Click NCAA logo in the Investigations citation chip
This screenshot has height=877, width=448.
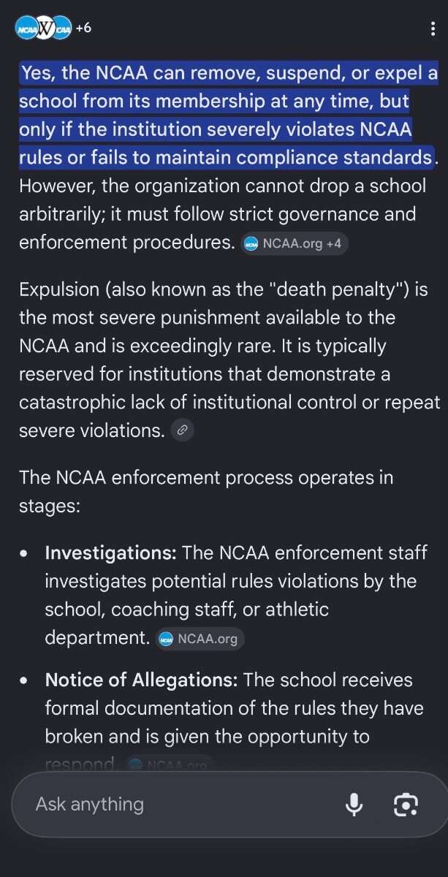pos(167,639)
